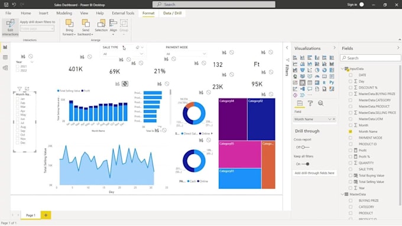This screenshot has height=226, width=402.
Task: Tick the DISCOUNT % field checkbox
Action: pos(351,87)
